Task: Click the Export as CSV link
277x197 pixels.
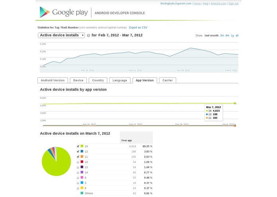Action: click(x=138, y=28)
